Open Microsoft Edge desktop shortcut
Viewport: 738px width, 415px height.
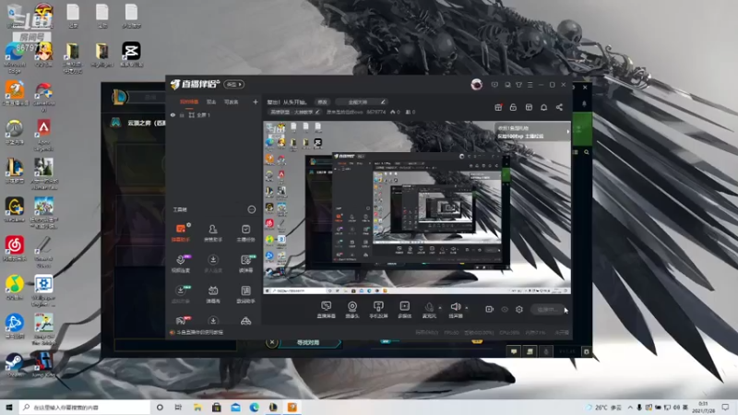15,58
